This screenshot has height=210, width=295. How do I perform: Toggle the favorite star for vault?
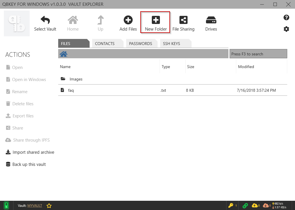coord(49,206)
